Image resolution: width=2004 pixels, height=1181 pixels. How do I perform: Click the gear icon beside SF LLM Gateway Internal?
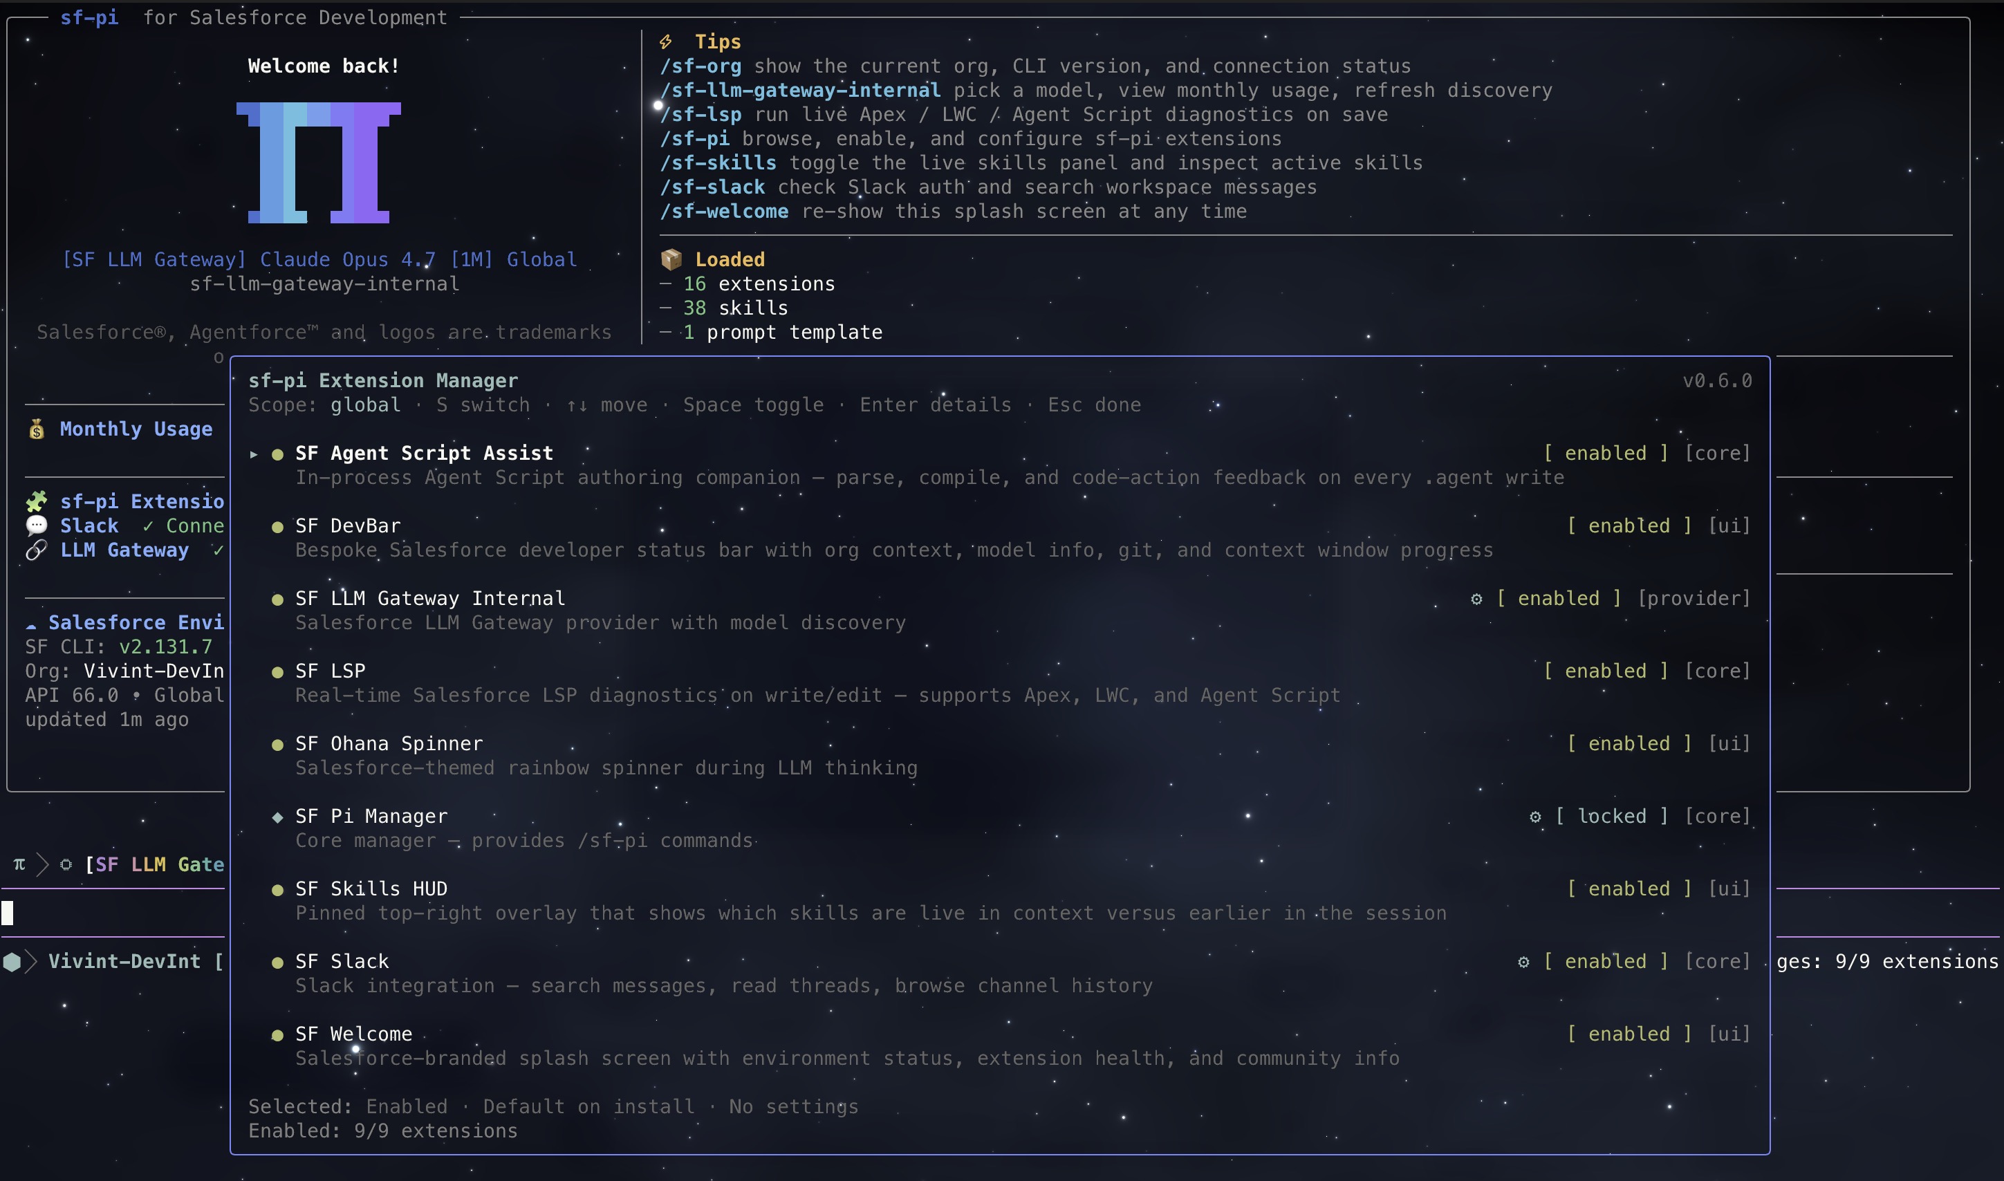[x=1476, y=599]
